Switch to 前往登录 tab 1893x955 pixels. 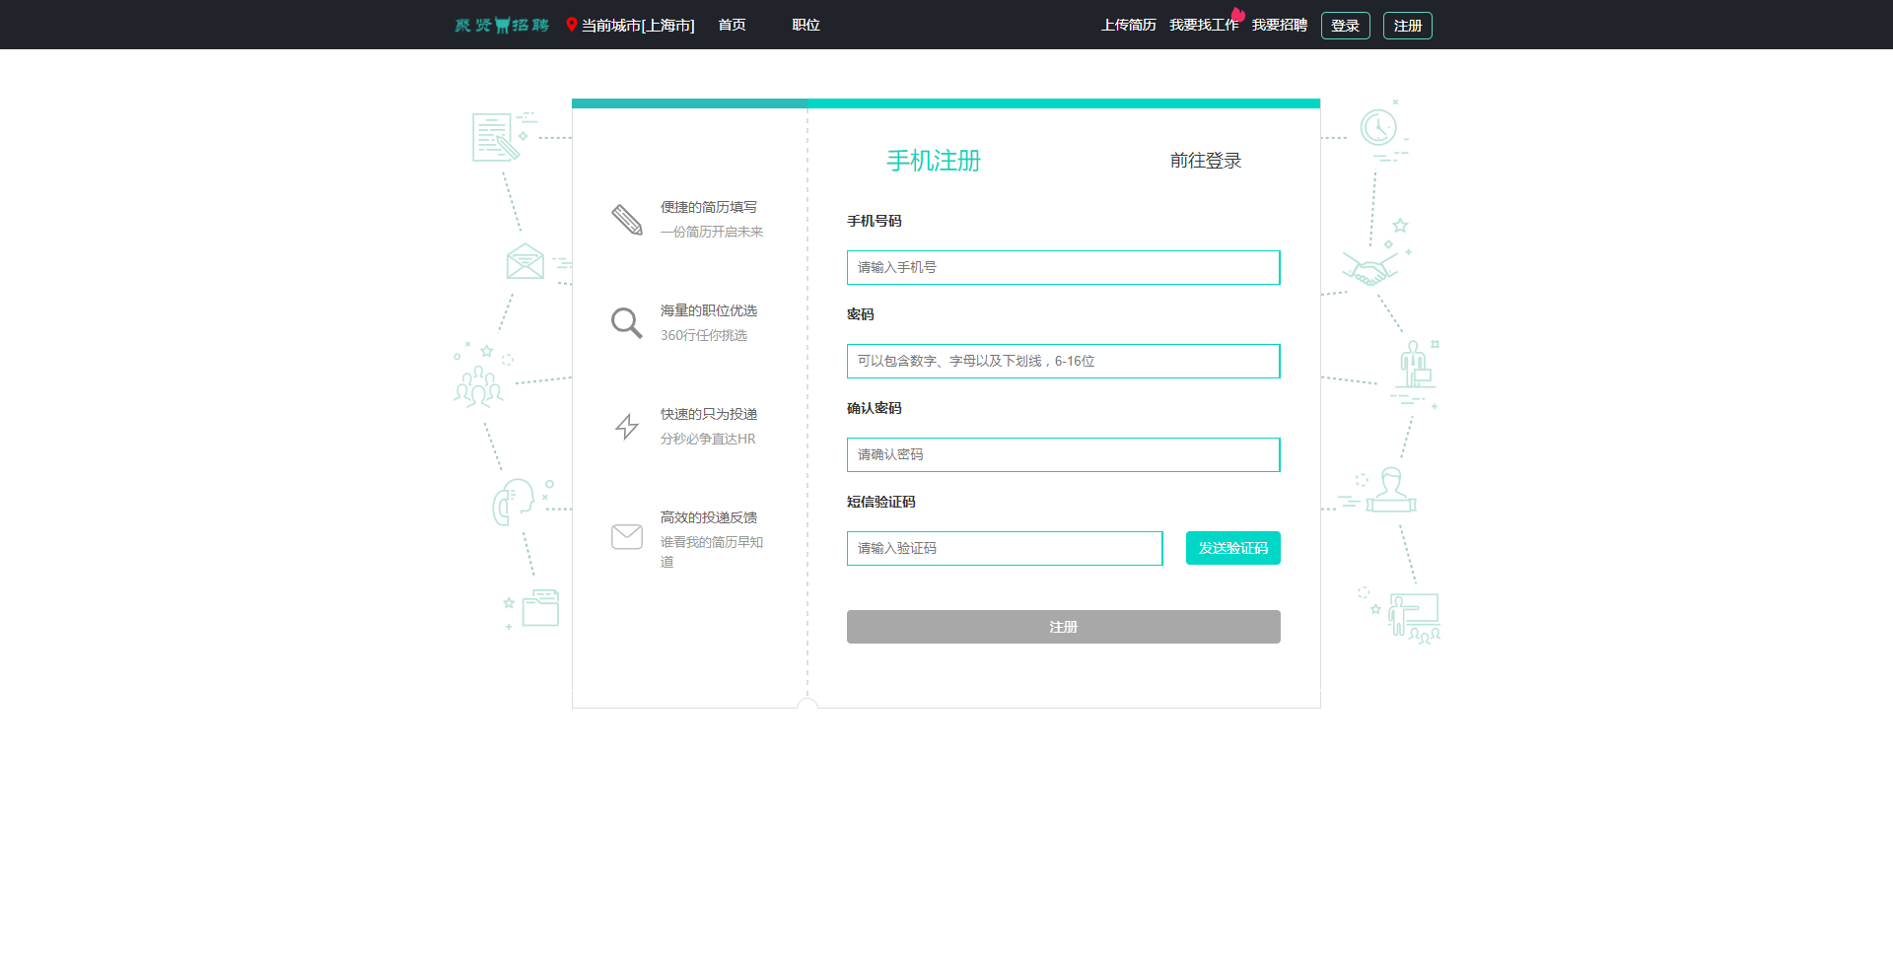pyautogui.click(x=1205, y=161)
